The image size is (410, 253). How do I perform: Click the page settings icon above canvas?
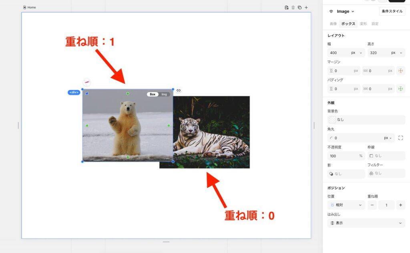(x=286, y=8)
